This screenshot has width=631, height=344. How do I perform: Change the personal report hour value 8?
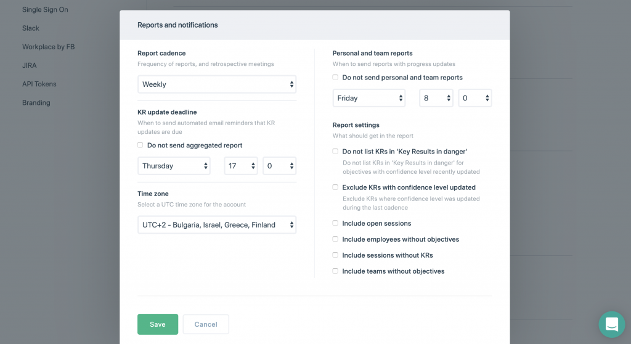point(436,98)
